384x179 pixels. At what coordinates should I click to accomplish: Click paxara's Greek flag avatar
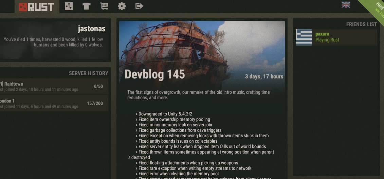point(304,37)
